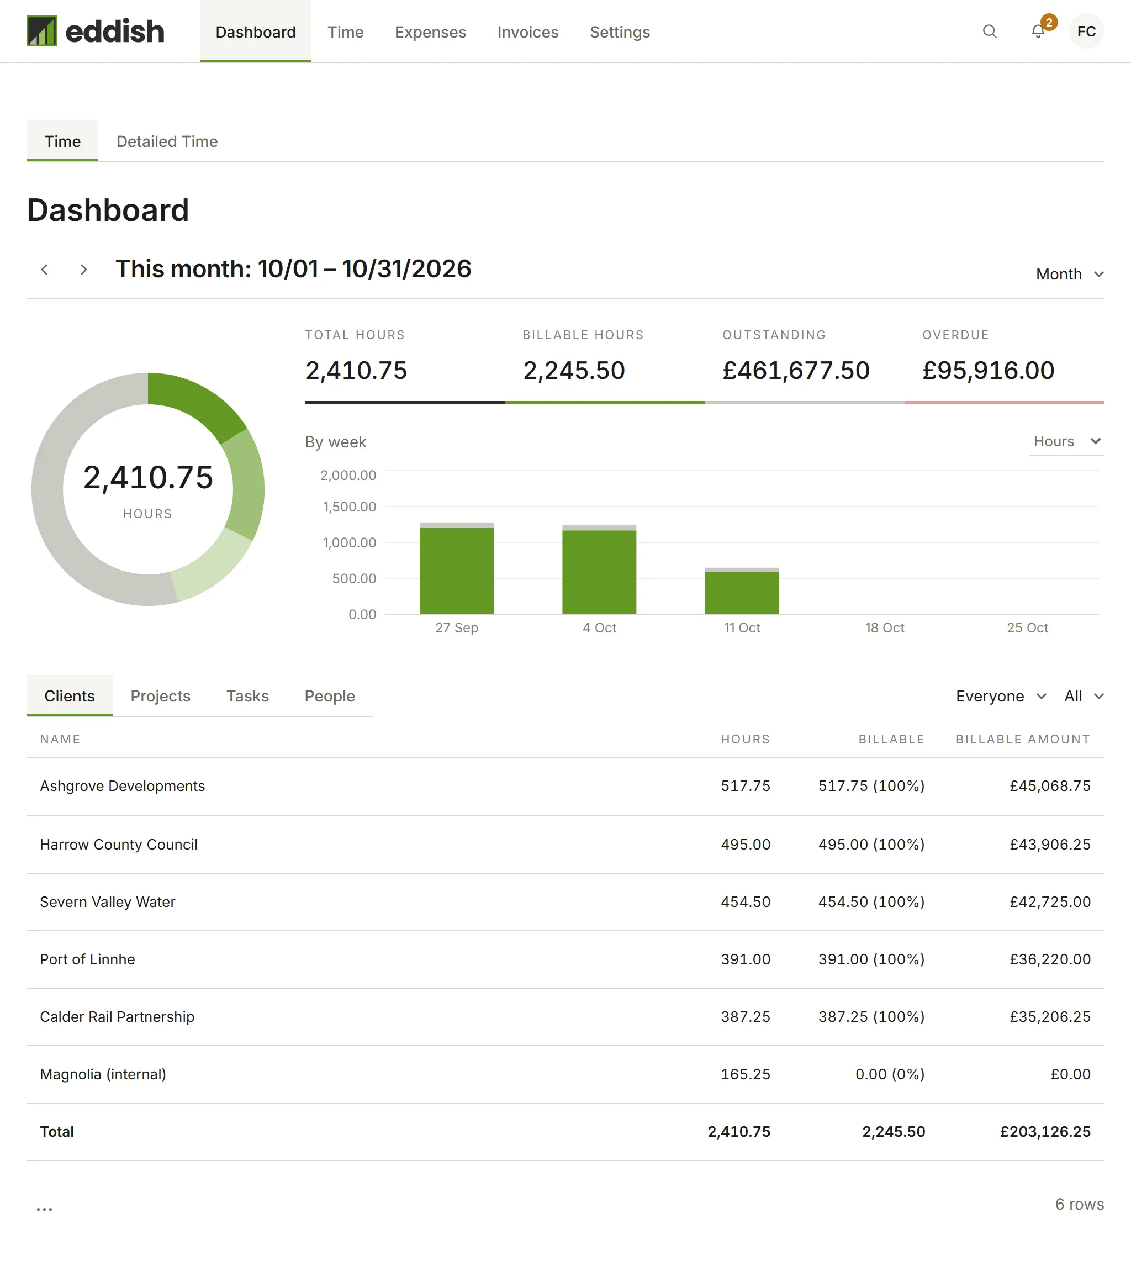Screen dimensions: 1131x1287
Task: Switch to Projects tab
Action: tap(161, 695)
